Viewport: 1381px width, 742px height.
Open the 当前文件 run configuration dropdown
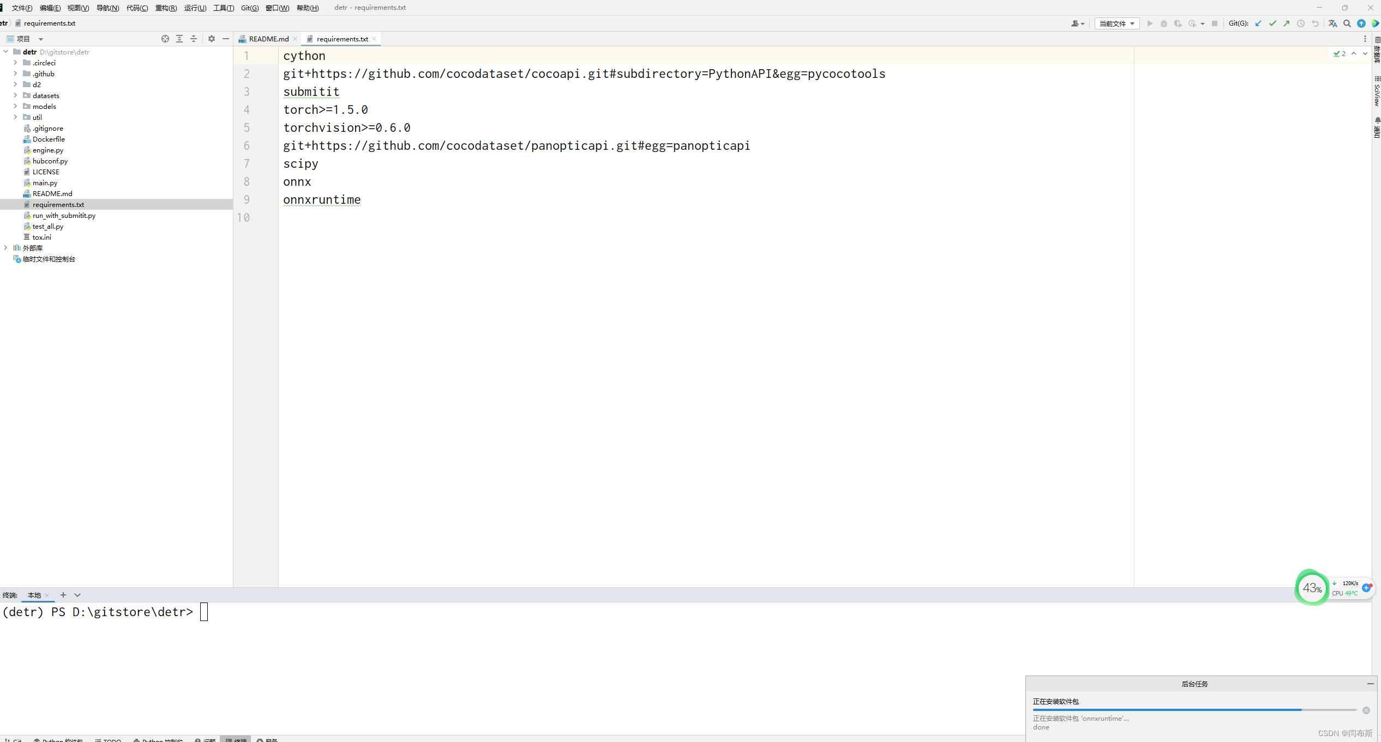click(x=1116, y=23)
